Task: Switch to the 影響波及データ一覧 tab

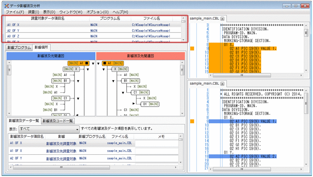Action: (x=24, y=121)
